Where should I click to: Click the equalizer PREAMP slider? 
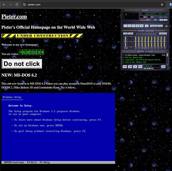pos(126,41)
